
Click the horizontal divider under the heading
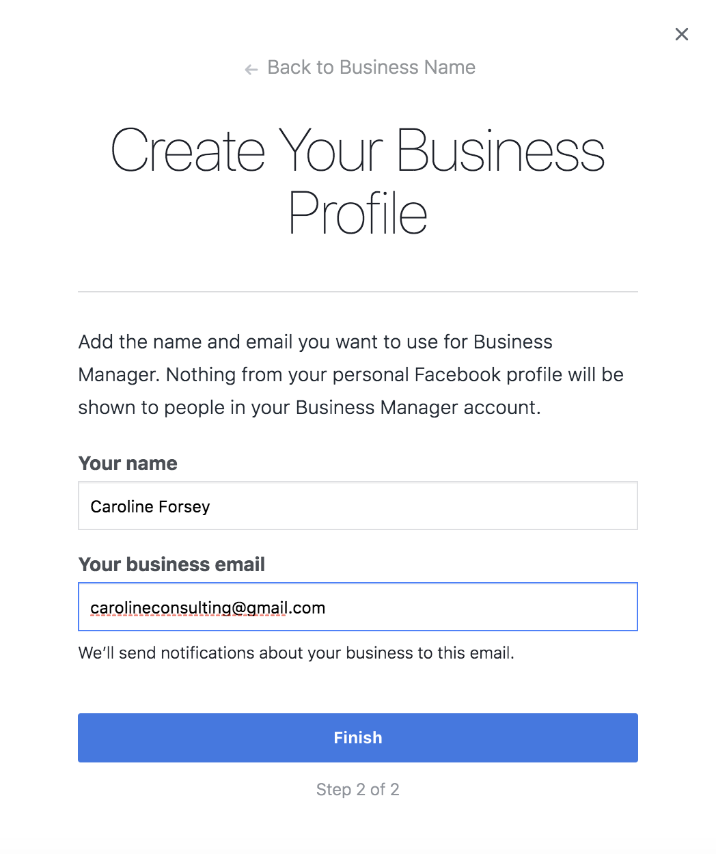(x=358, y=292)
